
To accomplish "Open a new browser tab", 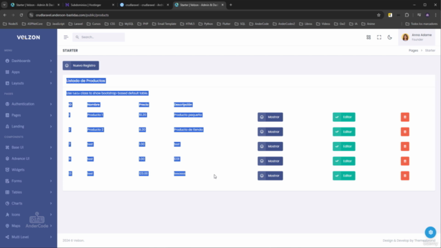I will [231, 5].
